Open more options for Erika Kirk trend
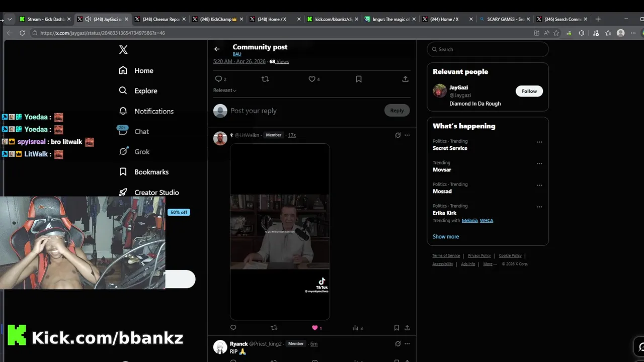Screen dimensions: 644x362 (539, 207)
